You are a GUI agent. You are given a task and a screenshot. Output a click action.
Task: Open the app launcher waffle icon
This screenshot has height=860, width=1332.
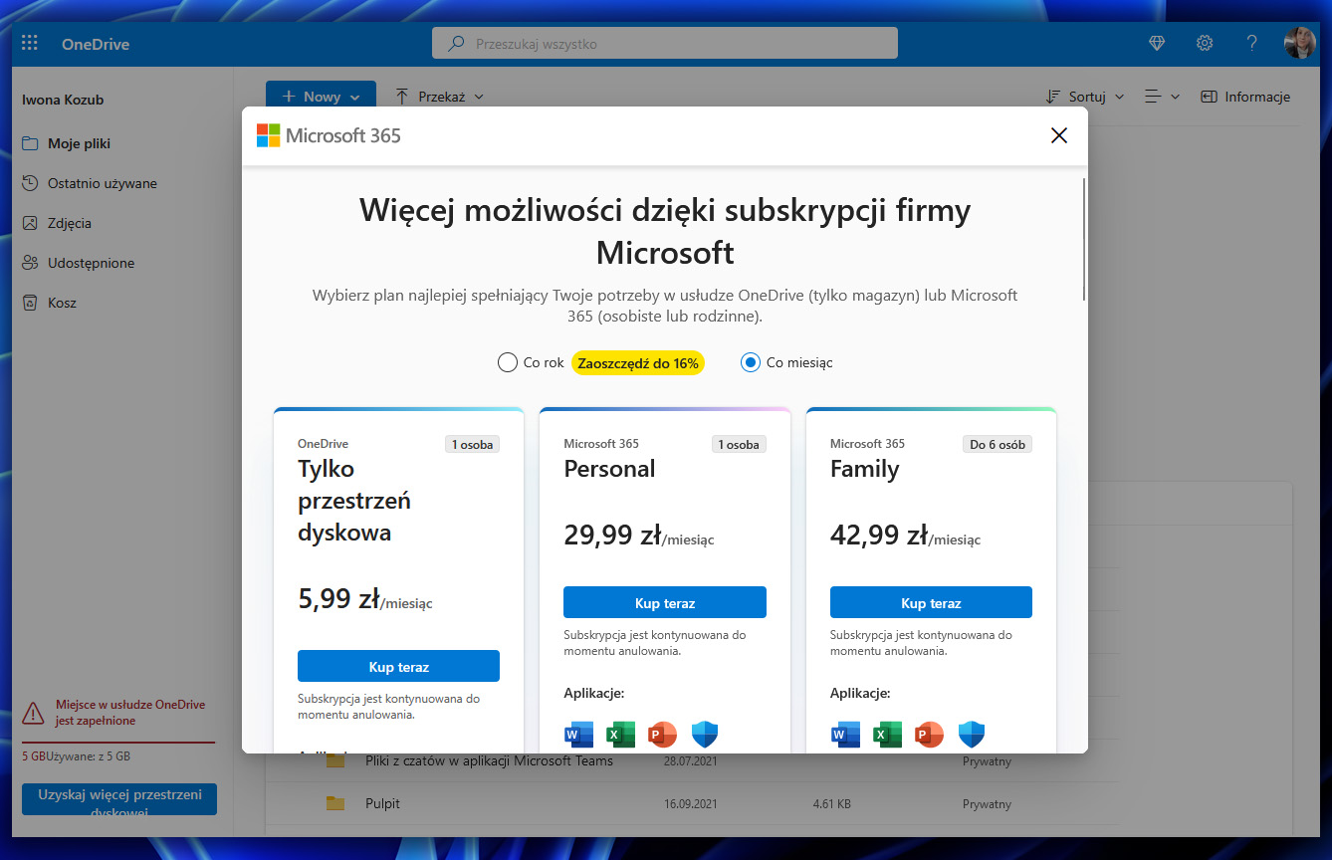[x=30, y=43]
